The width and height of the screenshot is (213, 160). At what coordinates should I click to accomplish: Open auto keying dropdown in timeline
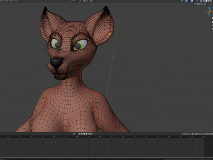tap(76, 134)
